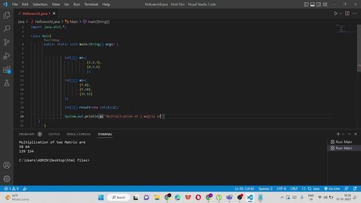Open the Accounts menu icon
The image size is (361, 203).
coord(7,165)
